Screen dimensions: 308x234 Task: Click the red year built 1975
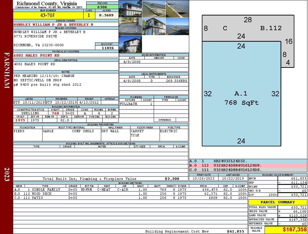[20, 120]
